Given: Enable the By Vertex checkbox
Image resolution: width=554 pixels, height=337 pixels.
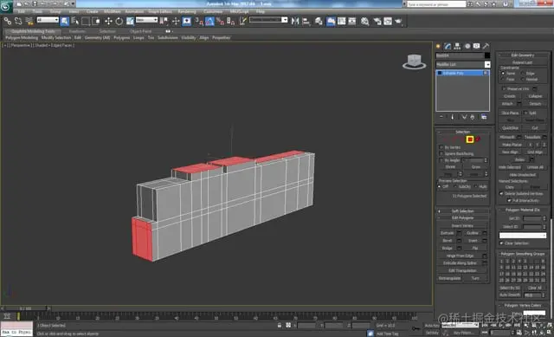Looking at the screenshot, I should point(441,147).
